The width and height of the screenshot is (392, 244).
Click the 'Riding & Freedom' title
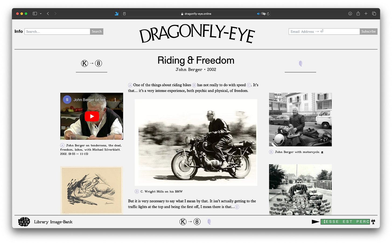[196, 60]
